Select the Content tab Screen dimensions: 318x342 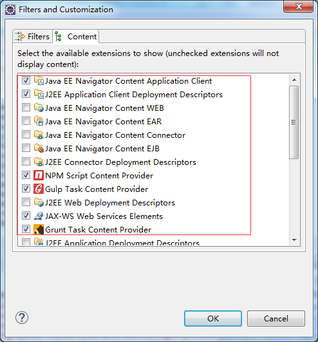coord(76,37)
